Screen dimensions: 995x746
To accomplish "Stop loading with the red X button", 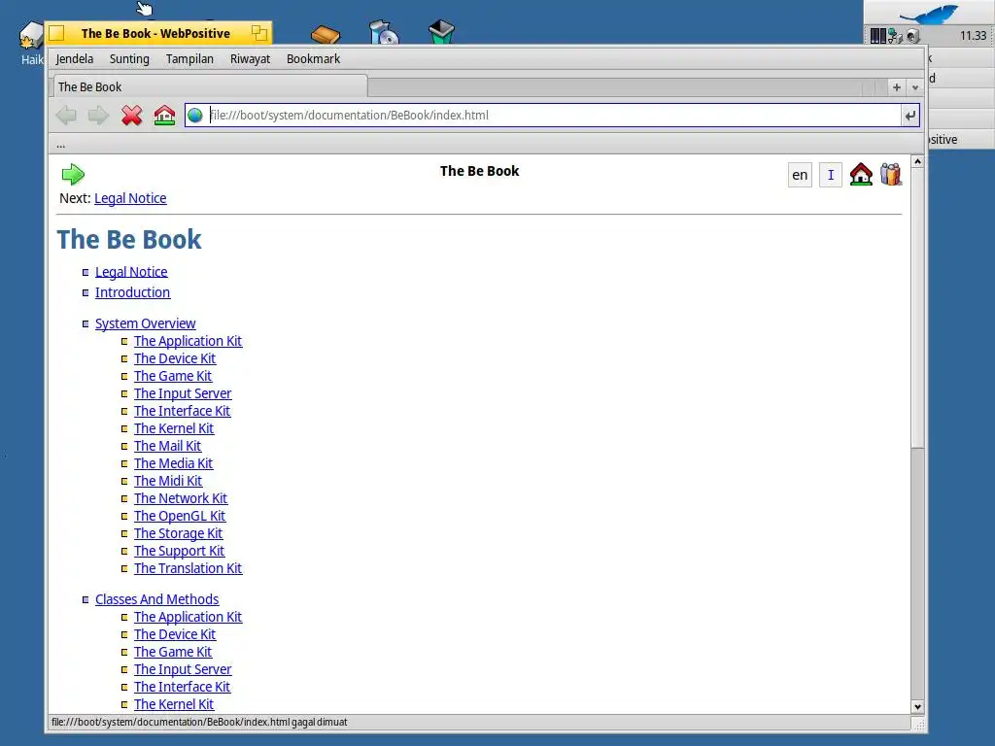I will coord(131,116).
